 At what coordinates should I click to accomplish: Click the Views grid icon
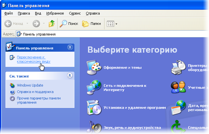click(x=110, y=24)
